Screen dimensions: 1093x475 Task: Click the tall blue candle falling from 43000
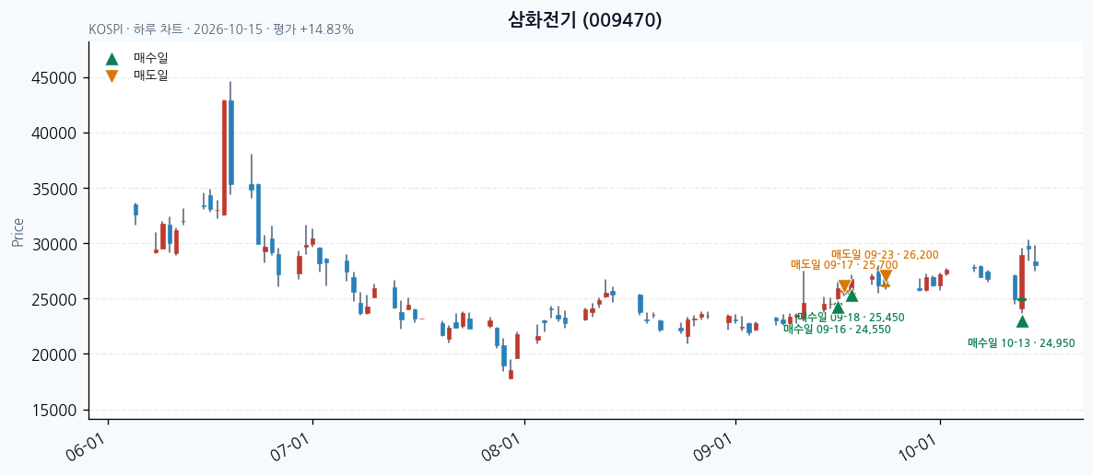[230, 143]
